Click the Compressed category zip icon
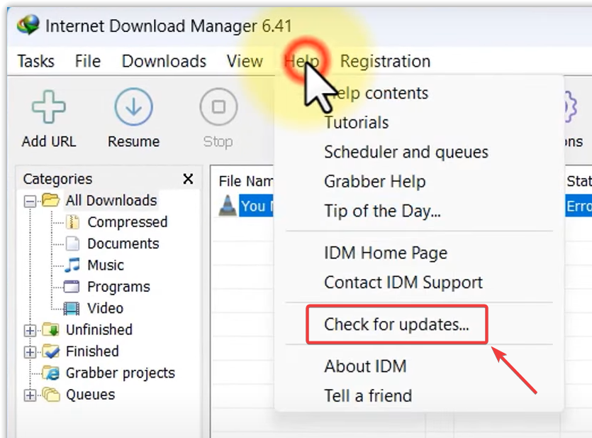The height and width of the screenshot is (438, 592). pos(72,222)
